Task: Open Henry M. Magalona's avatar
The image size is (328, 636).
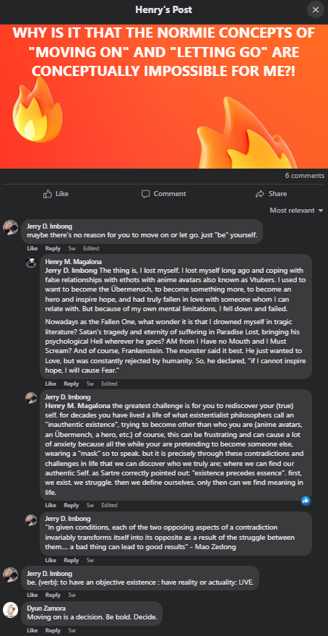Action: click(31, 262)
